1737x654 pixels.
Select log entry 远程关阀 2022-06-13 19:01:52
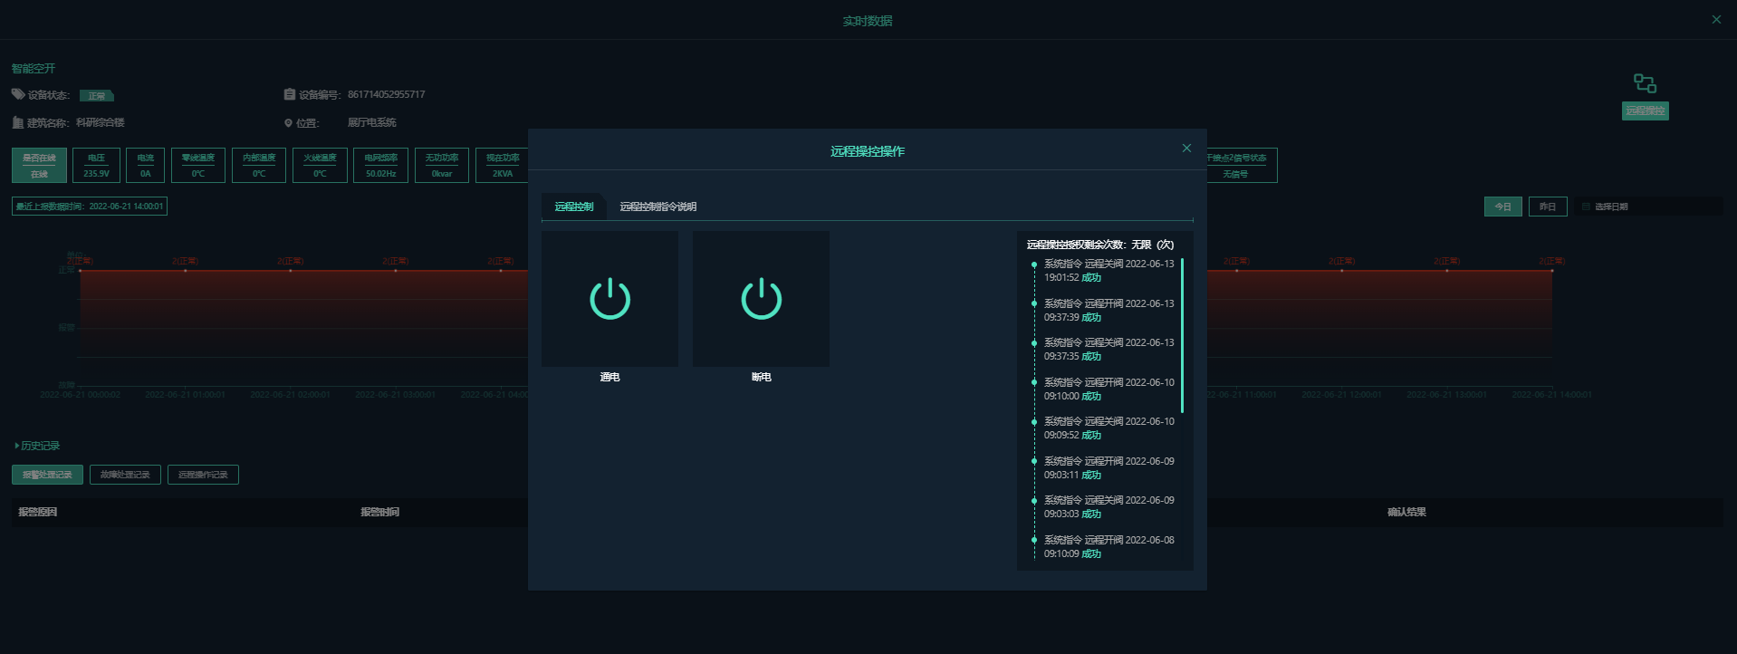pyautogui.click(x=1108, y=271)
